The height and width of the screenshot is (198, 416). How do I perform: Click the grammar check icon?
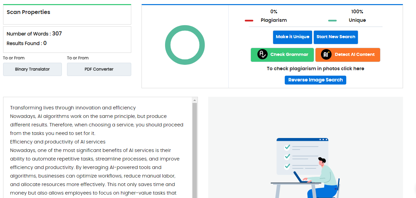coord(263,55)
